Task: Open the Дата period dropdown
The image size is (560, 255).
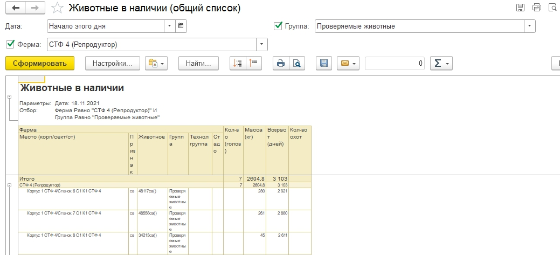Action: pos(170,25)
